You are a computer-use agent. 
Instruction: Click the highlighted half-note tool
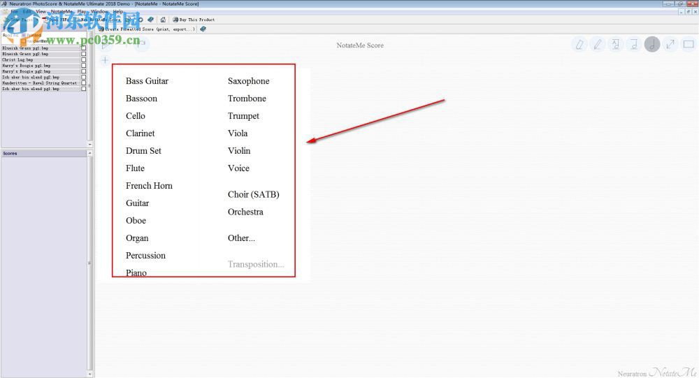[x=651, y=45]
